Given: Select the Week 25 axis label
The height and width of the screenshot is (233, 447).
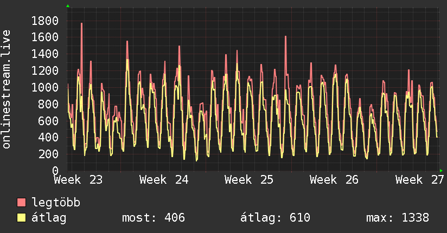Looking at the screenshot, I should [x=249, y=180].
